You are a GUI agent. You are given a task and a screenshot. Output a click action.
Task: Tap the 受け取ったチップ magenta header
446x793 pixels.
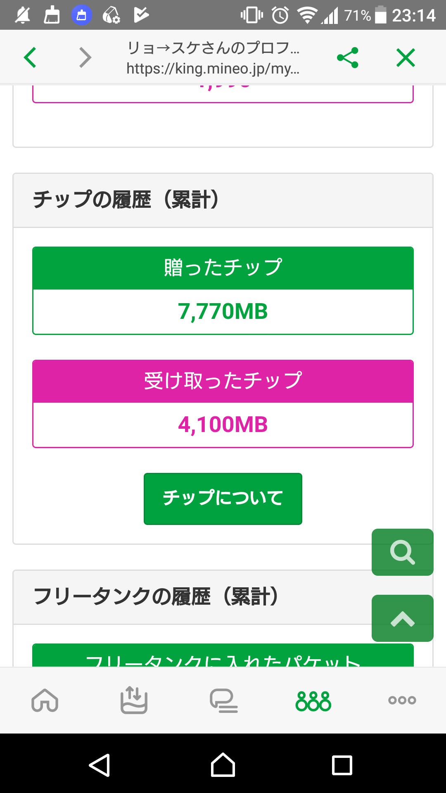pos(223,381)
